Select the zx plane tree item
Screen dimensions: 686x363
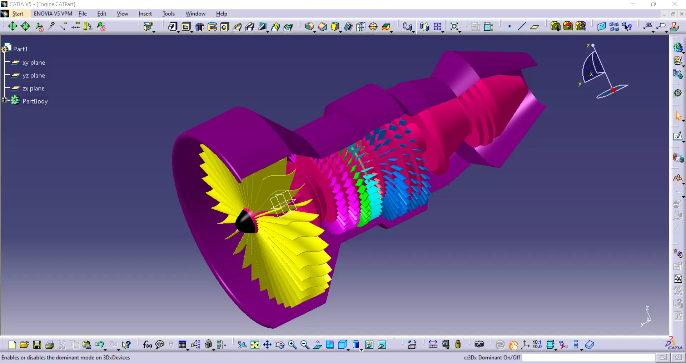click(x=34, y=88)
